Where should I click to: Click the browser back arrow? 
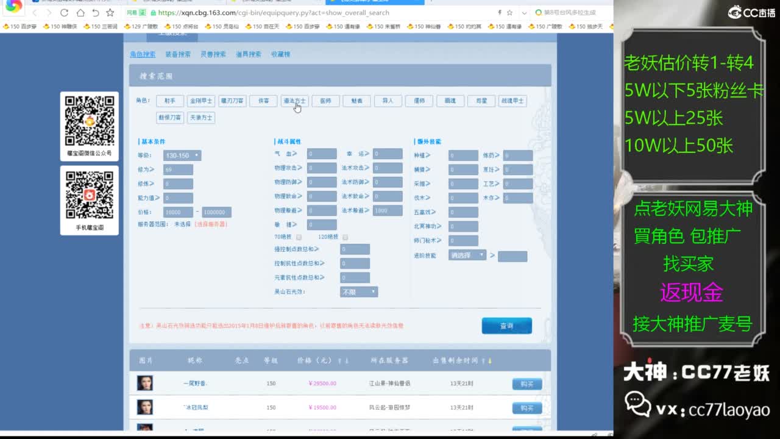(35, 13)
